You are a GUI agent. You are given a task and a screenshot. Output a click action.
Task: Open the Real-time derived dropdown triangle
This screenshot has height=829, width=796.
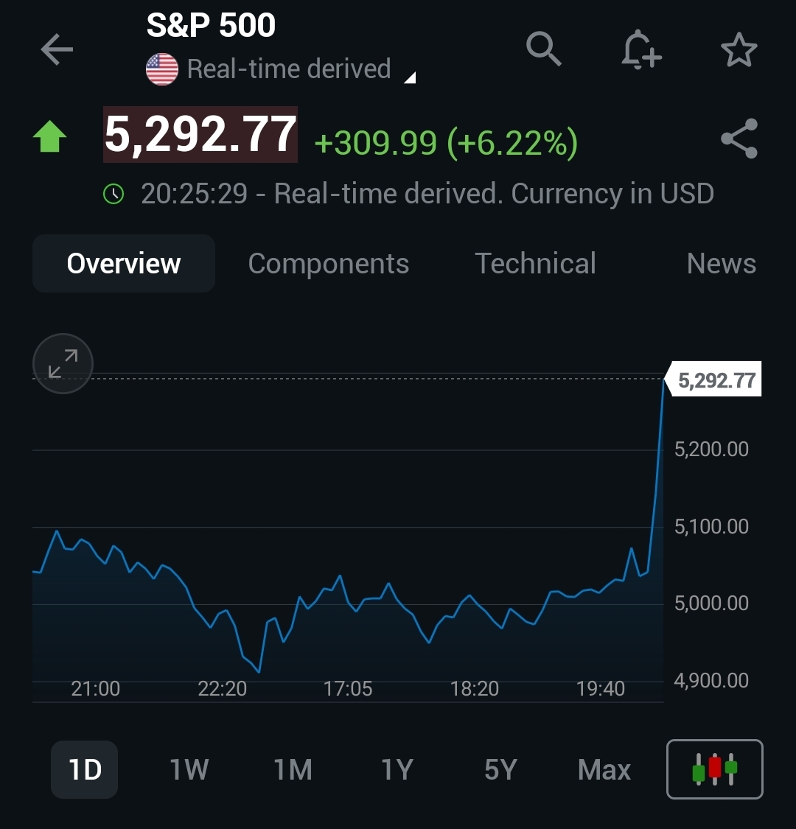[x=411, y=77]
